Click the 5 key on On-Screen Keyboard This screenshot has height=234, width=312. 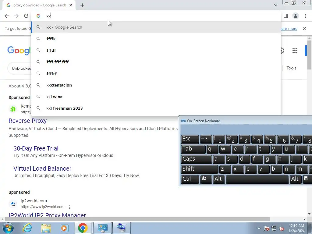point(270,139)
